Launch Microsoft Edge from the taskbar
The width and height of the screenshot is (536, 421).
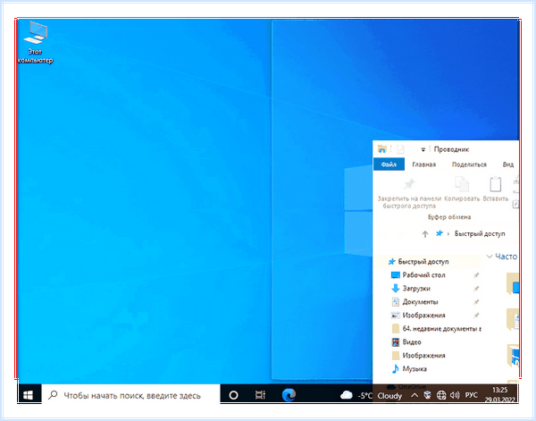click(x=289, y=395)
